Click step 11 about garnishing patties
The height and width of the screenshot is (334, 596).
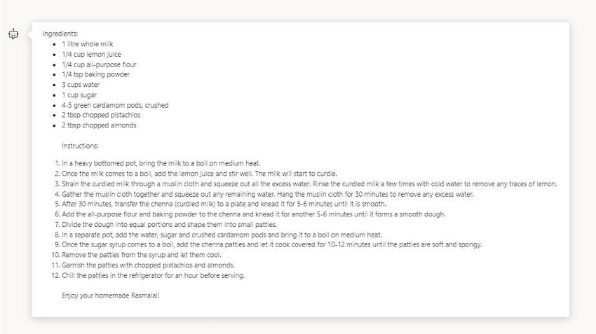pos(148,265)
